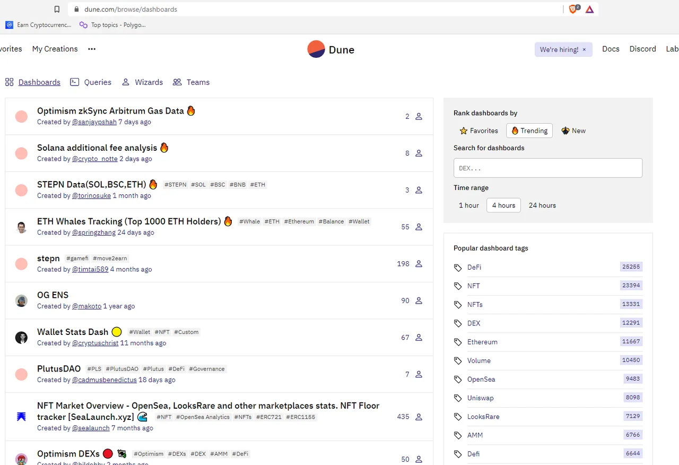Click the browser address bar URL
Screen dimensions: 679x465
tap(130, 9)
